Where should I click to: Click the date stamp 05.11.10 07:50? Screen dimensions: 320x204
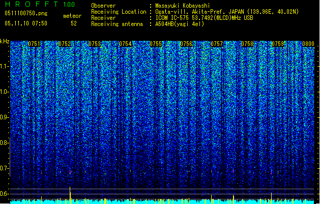tap(26, 23)
